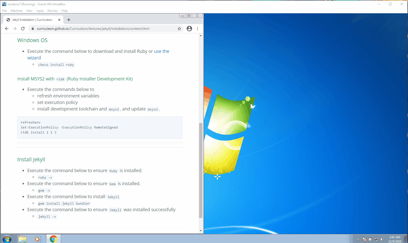Viewport: 408px width, 243px height.
Task: Bookmark this page with the star icon
Action: 179,29
